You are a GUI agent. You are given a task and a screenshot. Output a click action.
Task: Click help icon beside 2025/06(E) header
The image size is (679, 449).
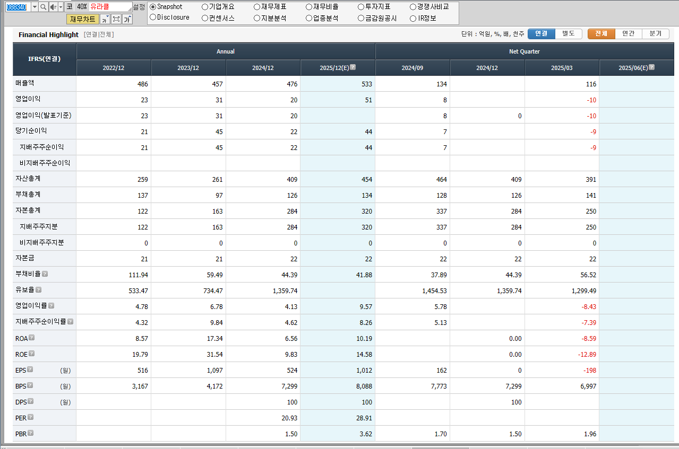point(652,67)
